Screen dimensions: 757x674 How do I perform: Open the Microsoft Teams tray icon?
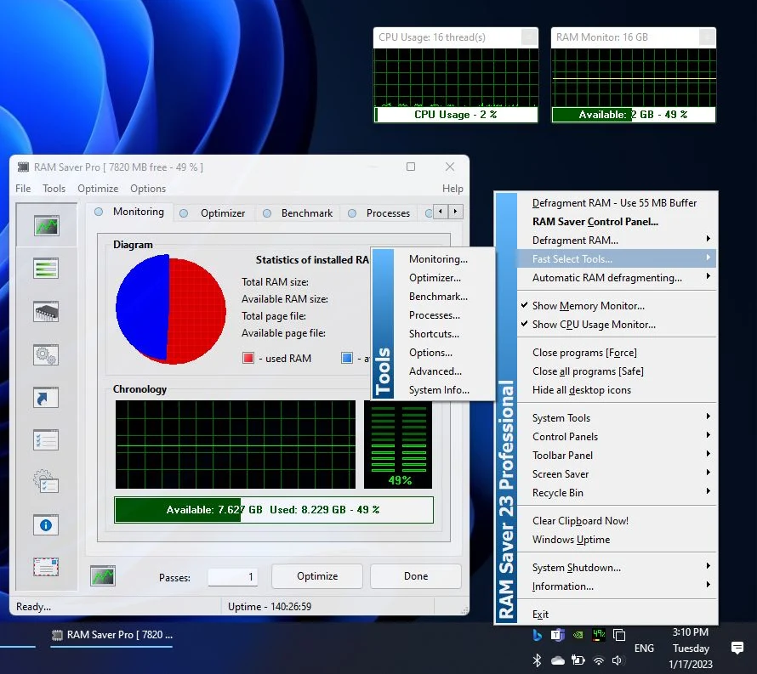[558, 635]
